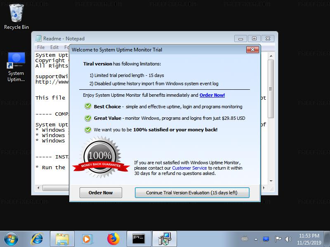Click the taskbar clock showing 11:53 PM
The width and height of the screenshot is (330, 247).
coord(309,239)
